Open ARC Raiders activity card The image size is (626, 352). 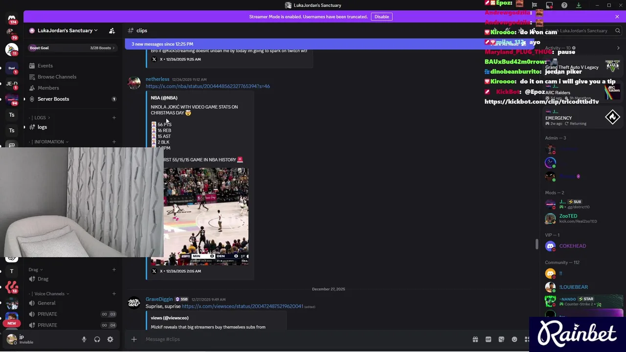point(582,92)
